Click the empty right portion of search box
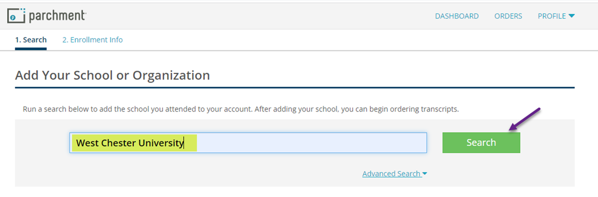The height and width of the screenshot is (197, 598). pyautogui.click(x=311, y=143)
